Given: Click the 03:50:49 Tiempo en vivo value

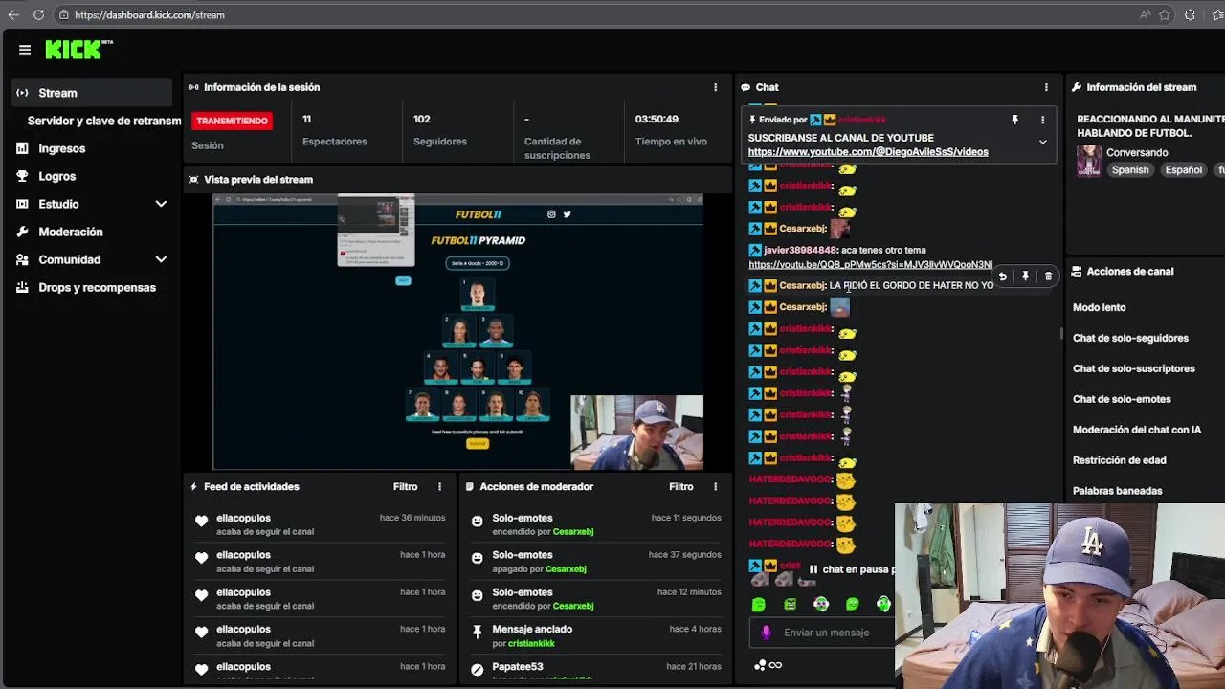Looking at the screenshot, I should 657,120.
